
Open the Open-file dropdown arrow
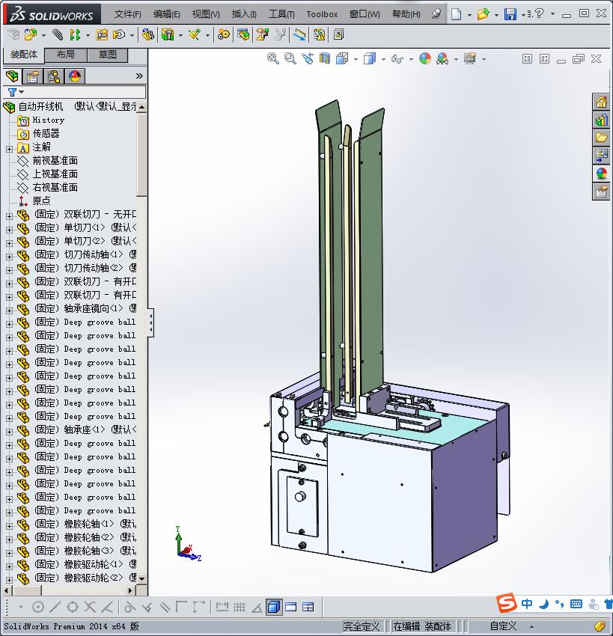[496, 15]
